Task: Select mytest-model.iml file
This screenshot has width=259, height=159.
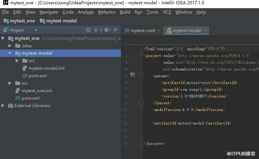Action: 47,68
